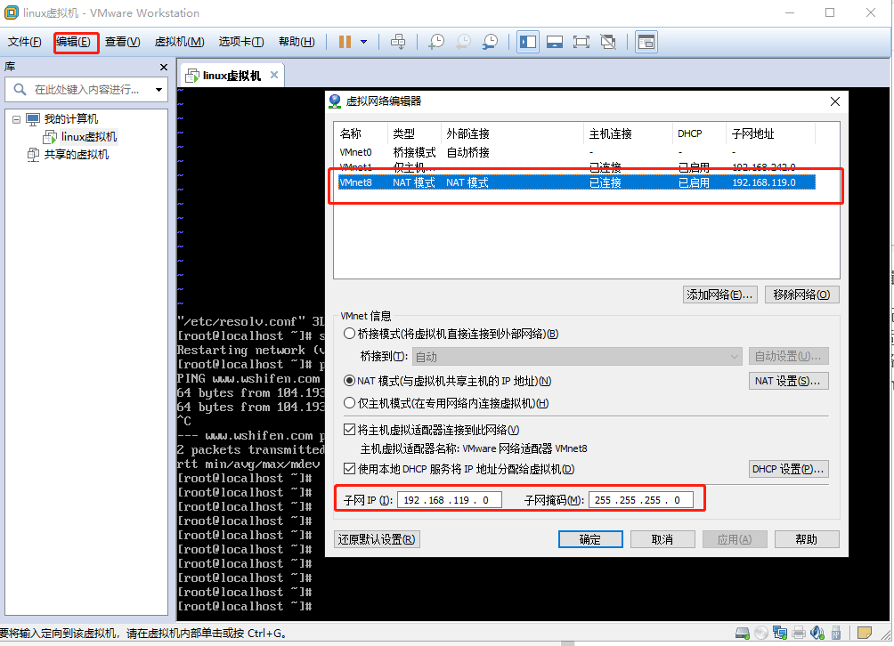Select 桥接模式 radio button
Viewport: 894px width, 646px height.
click(x=350, y=334)
